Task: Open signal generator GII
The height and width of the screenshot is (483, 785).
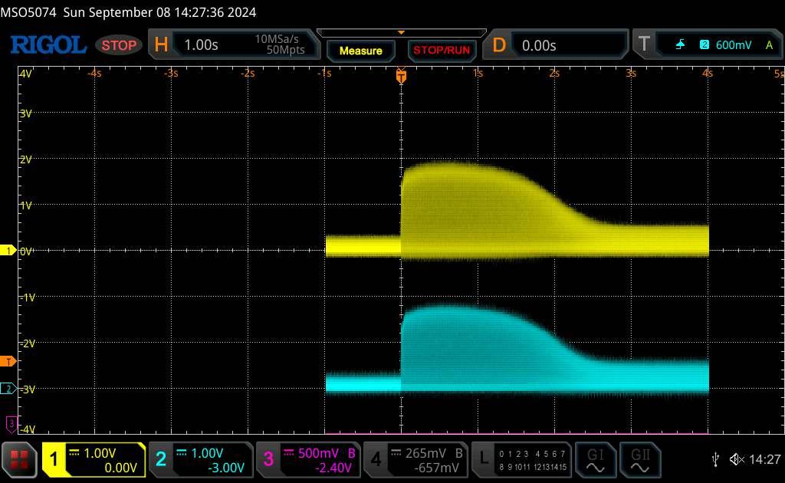Action: 639,459
